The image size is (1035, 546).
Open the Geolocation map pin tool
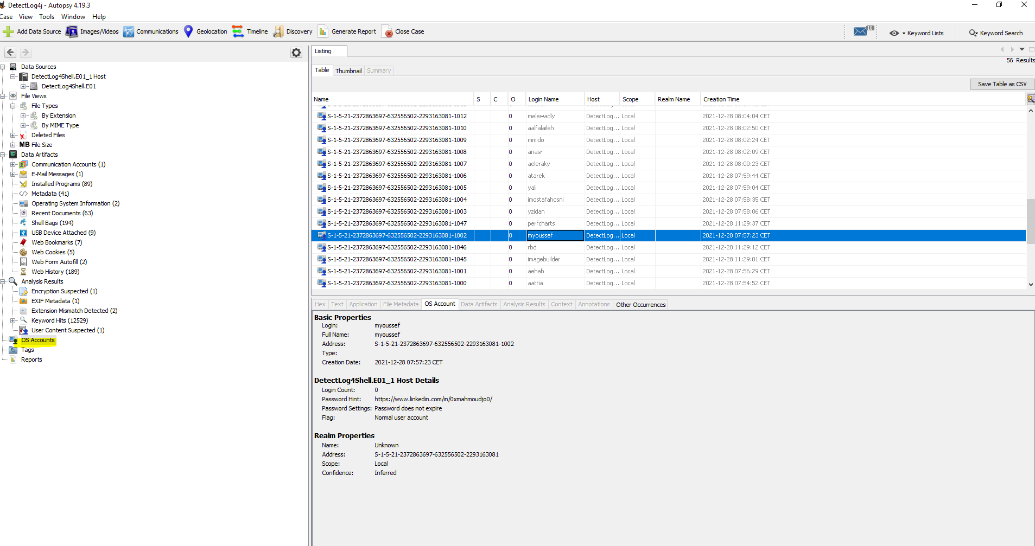point(188,31)
